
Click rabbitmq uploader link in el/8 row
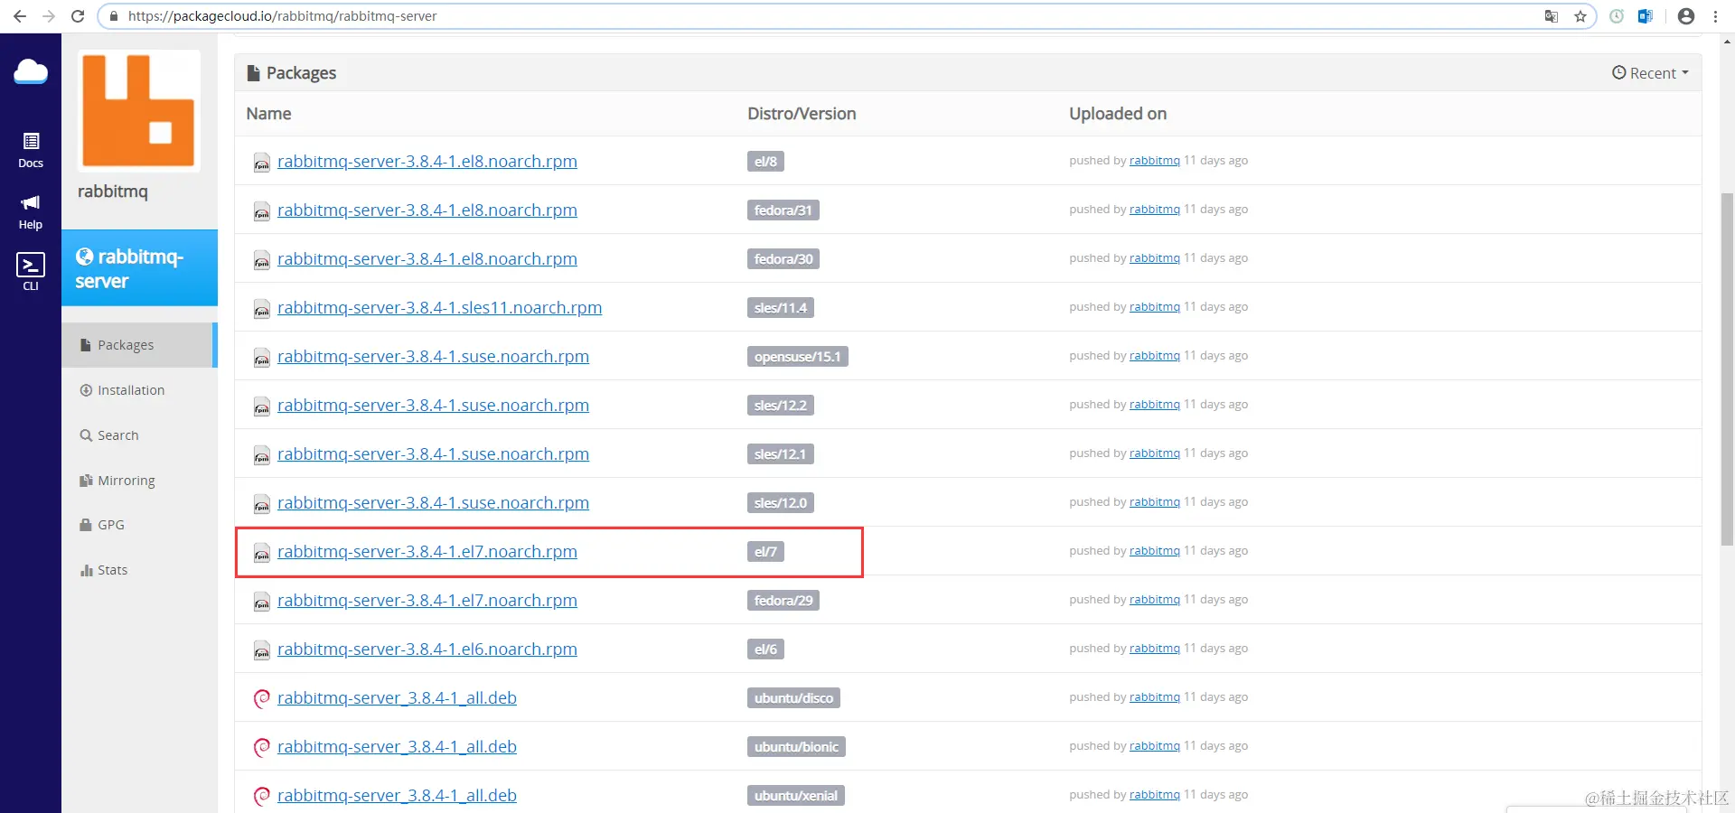(1154, 161)
